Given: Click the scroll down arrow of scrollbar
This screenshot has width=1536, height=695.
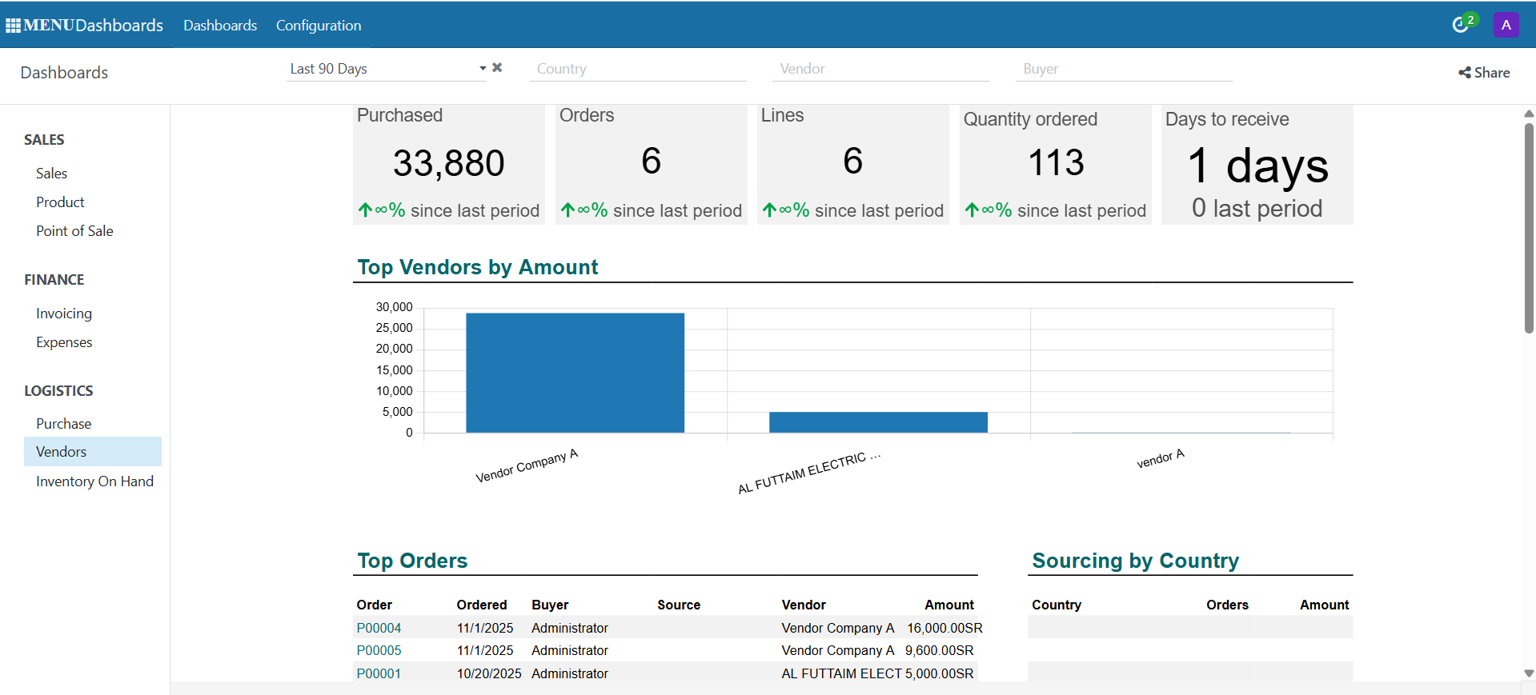Looking at the screenshot, I should click(1529, 673).
